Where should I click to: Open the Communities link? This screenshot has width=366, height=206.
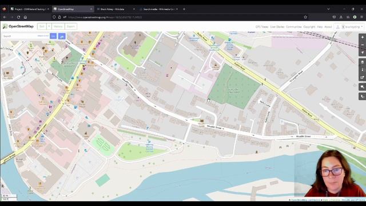pos(294,27)
